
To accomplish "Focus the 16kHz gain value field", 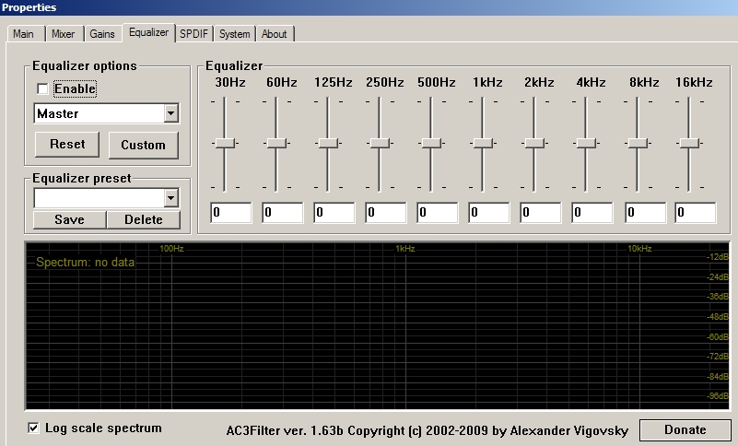I will pyautogui.click(x=696, y=213).
